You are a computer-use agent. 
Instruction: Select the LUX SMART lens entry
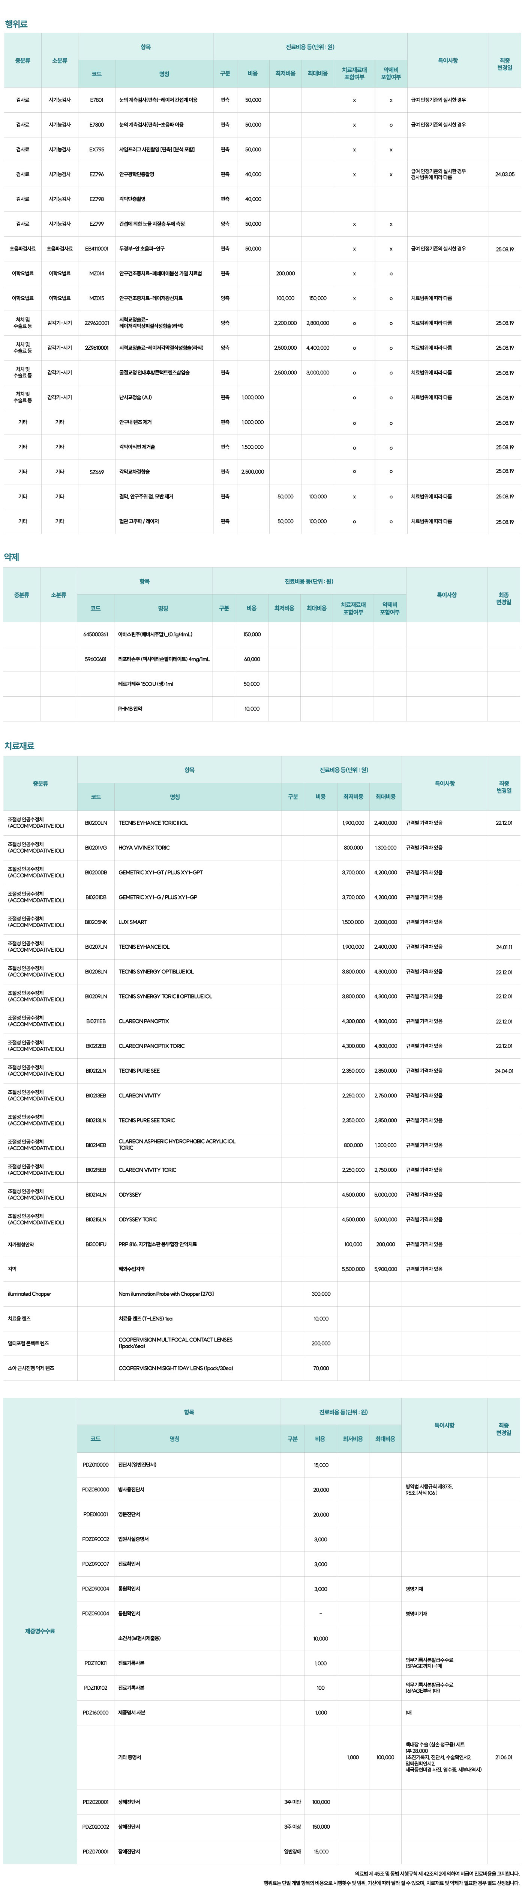(x=133, y=922)
